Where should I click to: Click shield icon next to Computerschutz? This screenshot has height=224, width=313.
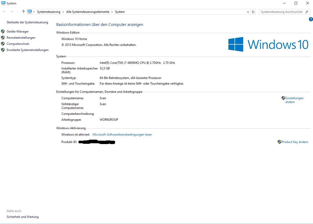point(3,44)
